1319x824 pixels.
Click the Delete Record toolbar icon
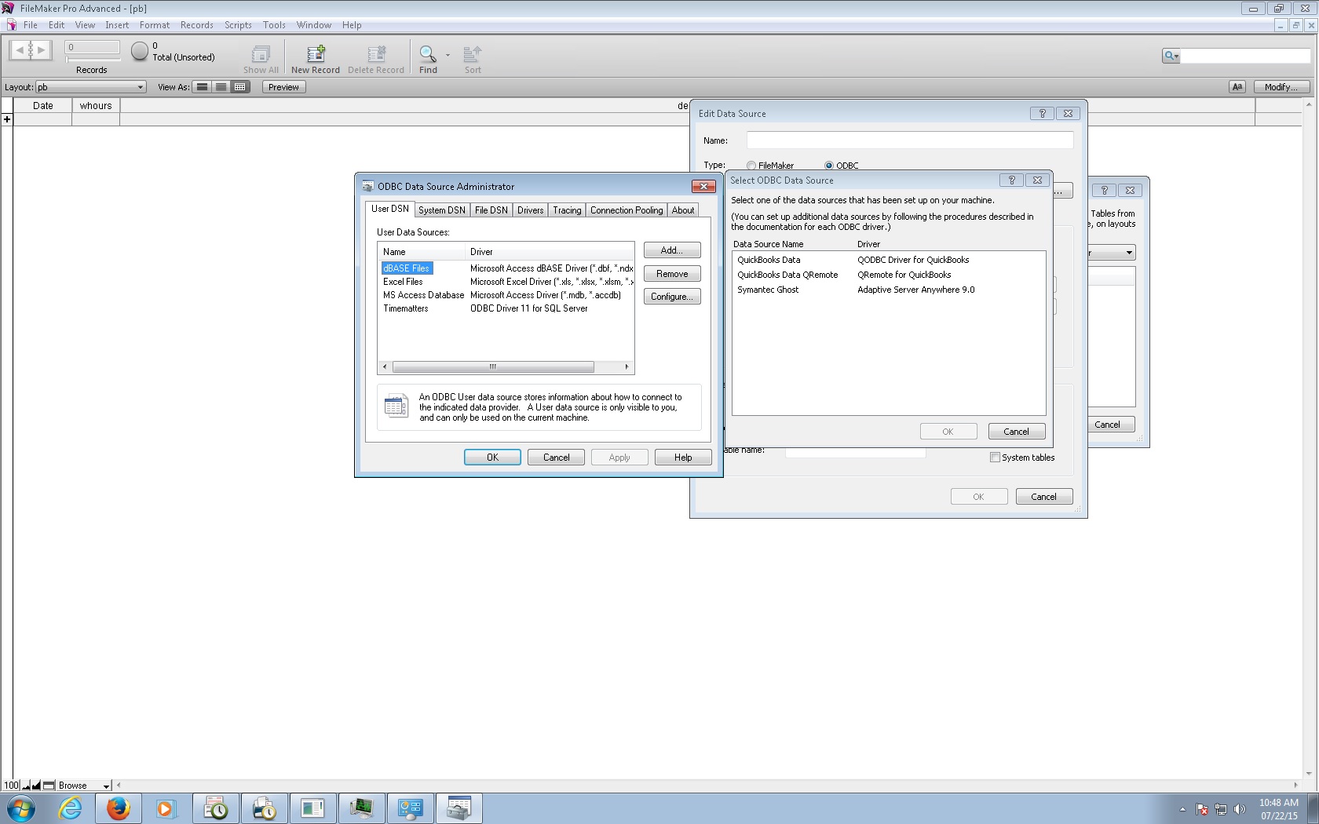pyautogui.click(x=376, y=54)
